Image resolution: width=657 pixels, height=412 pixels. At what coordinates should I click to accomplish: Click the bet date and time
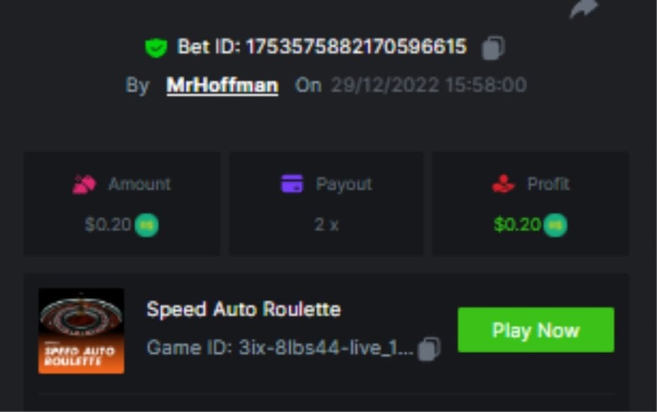pyautogui.click(x=428, y=85)
